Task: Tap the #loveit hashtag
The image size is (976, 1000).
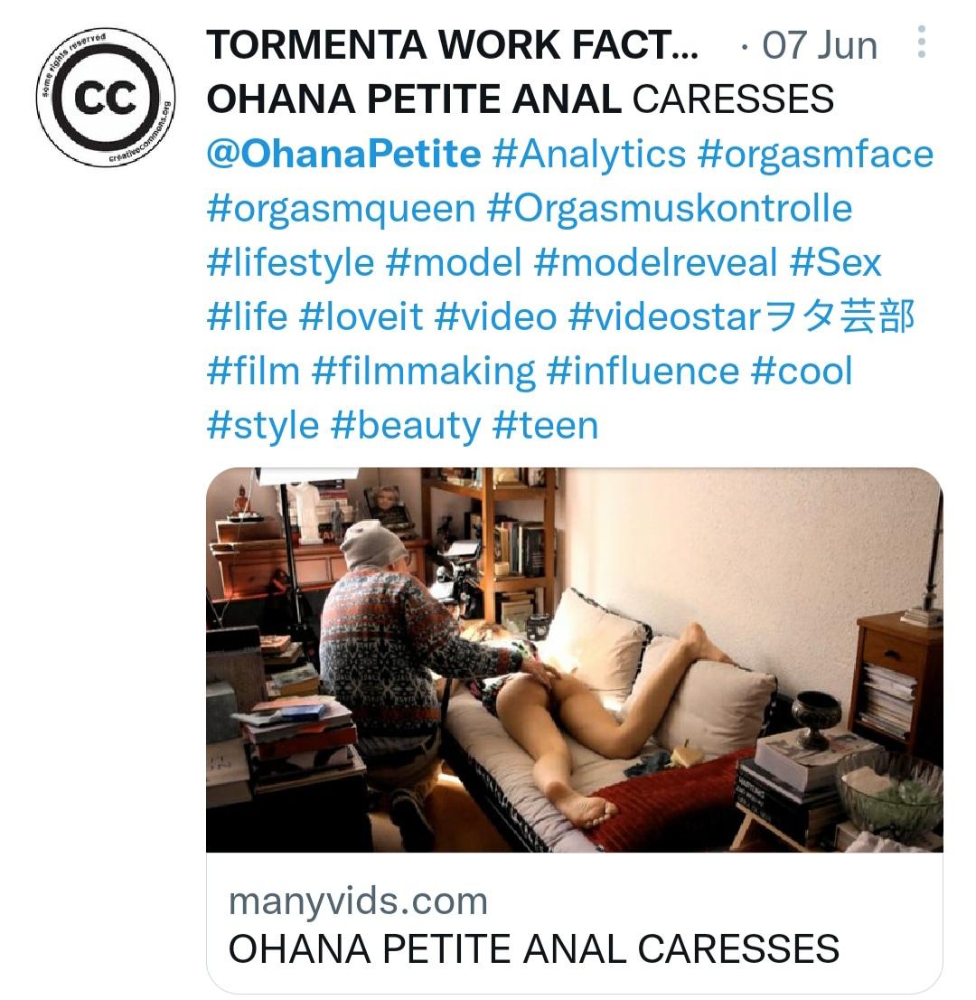Action: tap(361, 317)
